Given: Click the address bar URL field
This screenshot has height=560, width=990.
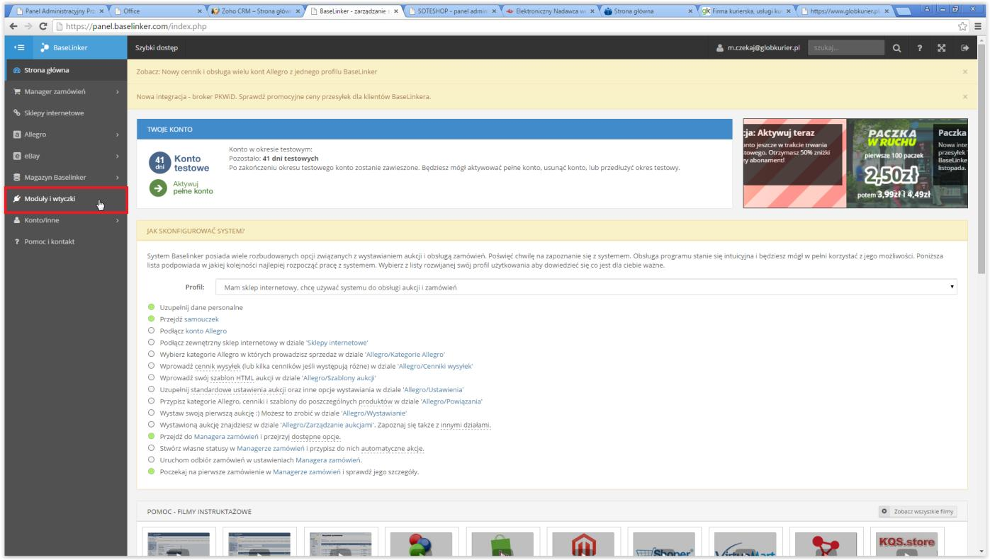Looking at the screenshot, I should click(x=503, y=26).
